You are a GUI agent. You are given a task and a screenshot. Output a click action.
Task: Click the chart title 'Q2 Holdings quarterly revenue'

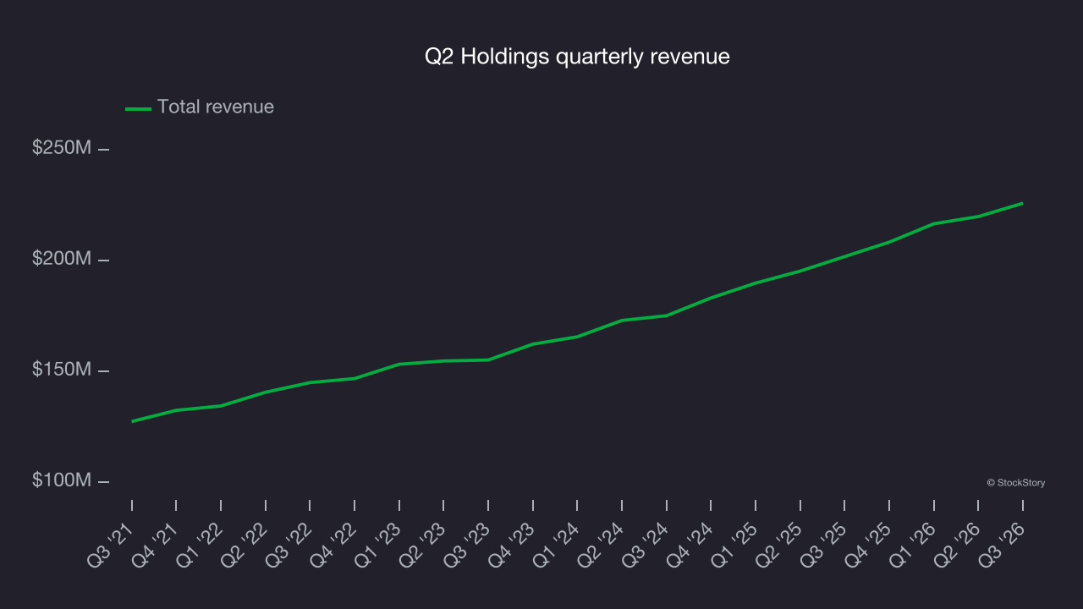click(577, 57)
